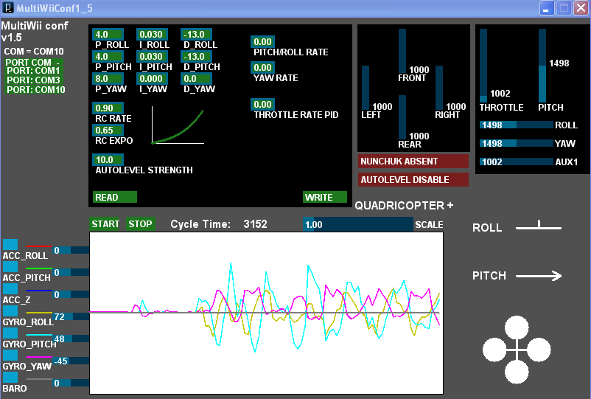Toggle the GYRO_PITCH graph trace
This screenshot has height=399, width=591.
tap(10, 333)
